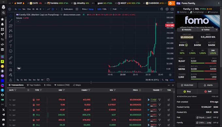Screen dimensions: 222x127
Task: Select the Fibonacci retracement tool
Action: click(11, 26)
